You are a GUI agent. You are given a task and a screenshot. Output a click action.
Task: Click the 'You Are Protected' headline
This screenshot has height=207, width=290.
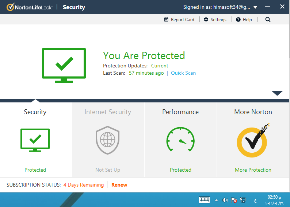(x=144, y=55)
